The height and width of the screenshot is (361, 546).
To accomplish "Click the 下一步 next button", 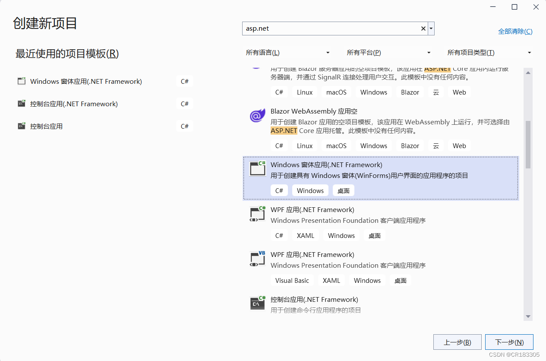I will tap(509, 342).
